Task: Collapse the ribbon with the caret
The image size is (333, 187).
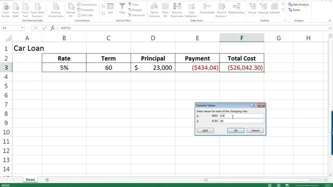Action: [329, 21]
